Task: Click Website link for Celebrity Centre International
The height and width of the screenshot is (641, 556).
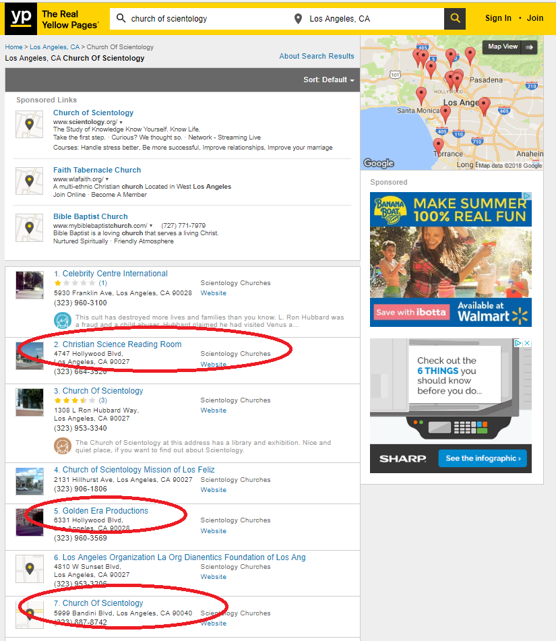Action: tap(214, 293)
